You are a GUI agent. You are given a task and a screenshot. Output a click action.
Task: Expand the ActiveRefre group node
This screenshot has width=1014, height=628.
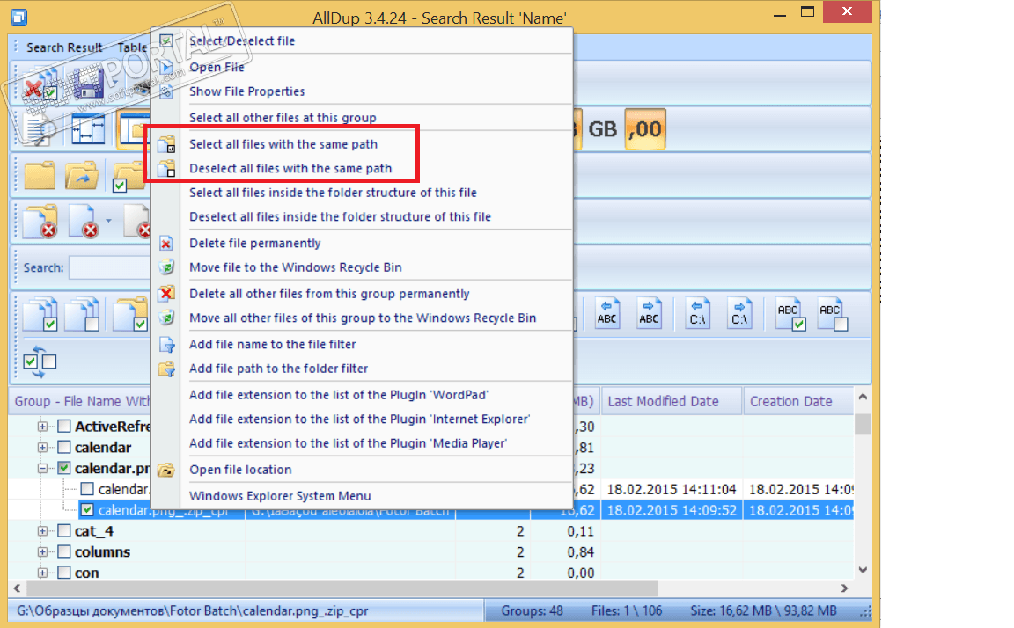coord(42,427)
